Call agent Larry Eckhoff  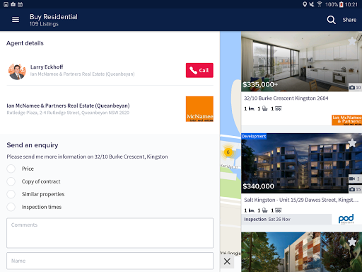(x=199, y=70)
